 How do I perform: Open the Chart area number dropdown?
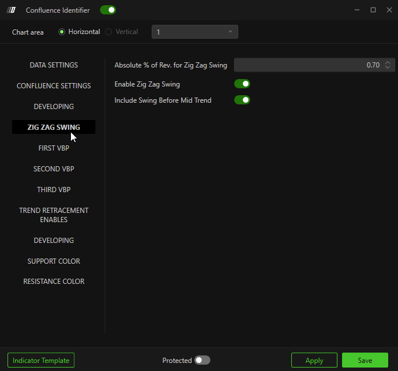click(194, 32)
